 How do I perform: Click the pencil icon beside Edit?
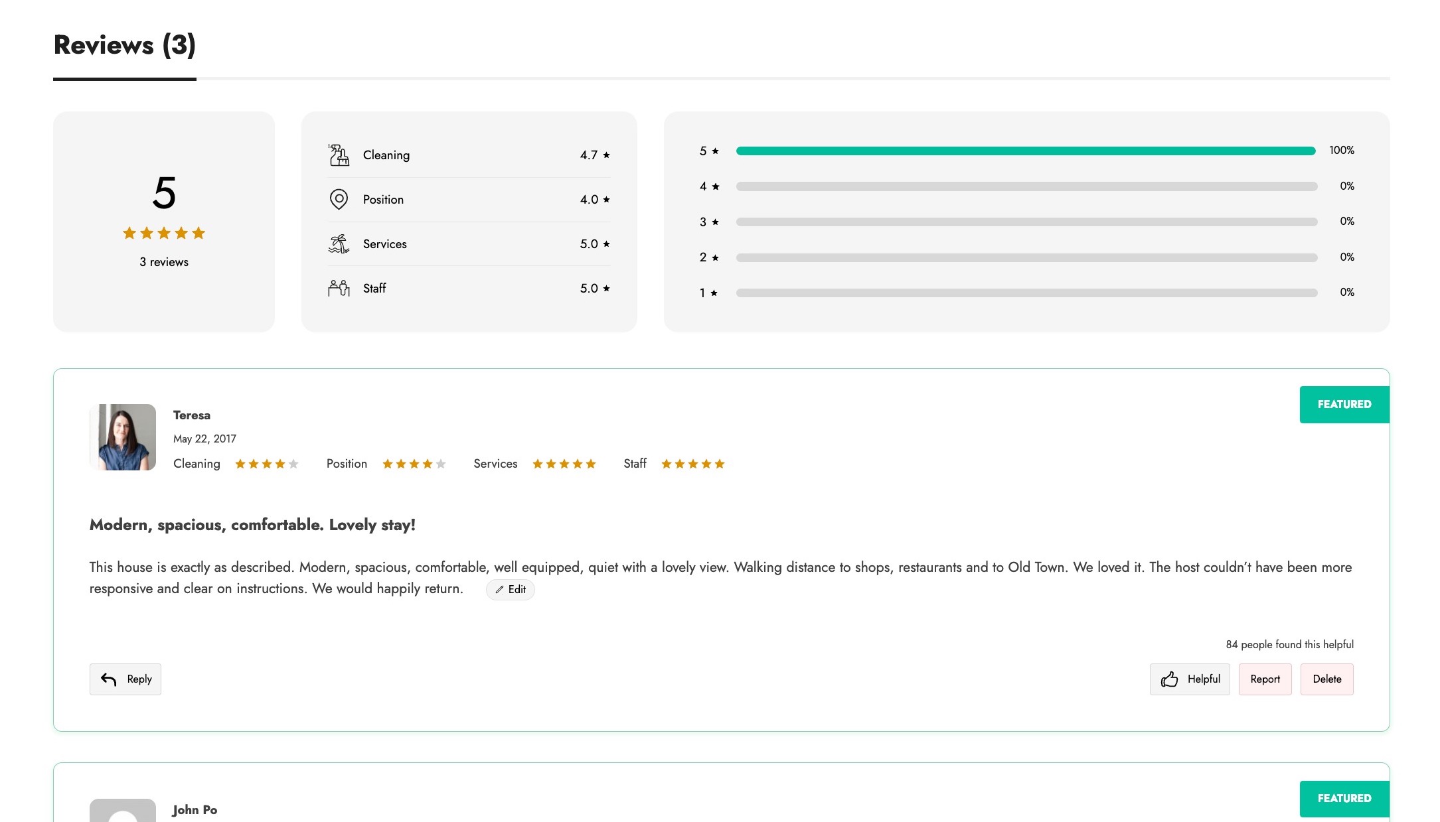[x=499, y=589]
